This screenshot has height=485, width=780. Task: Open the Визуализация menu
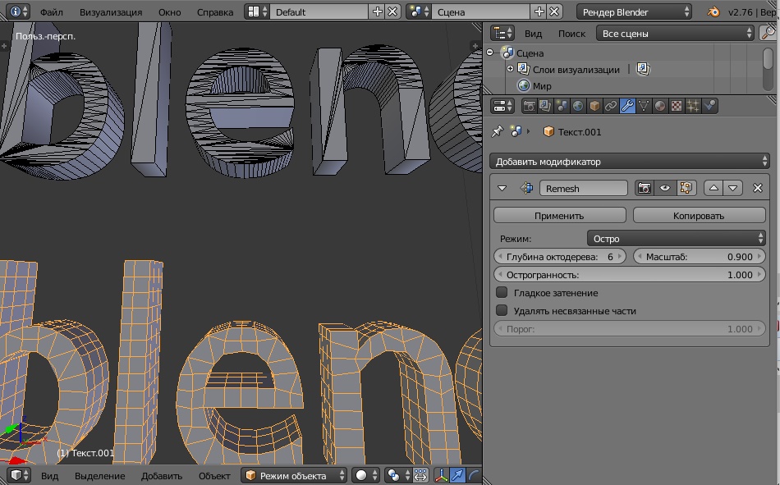[111, 12]
